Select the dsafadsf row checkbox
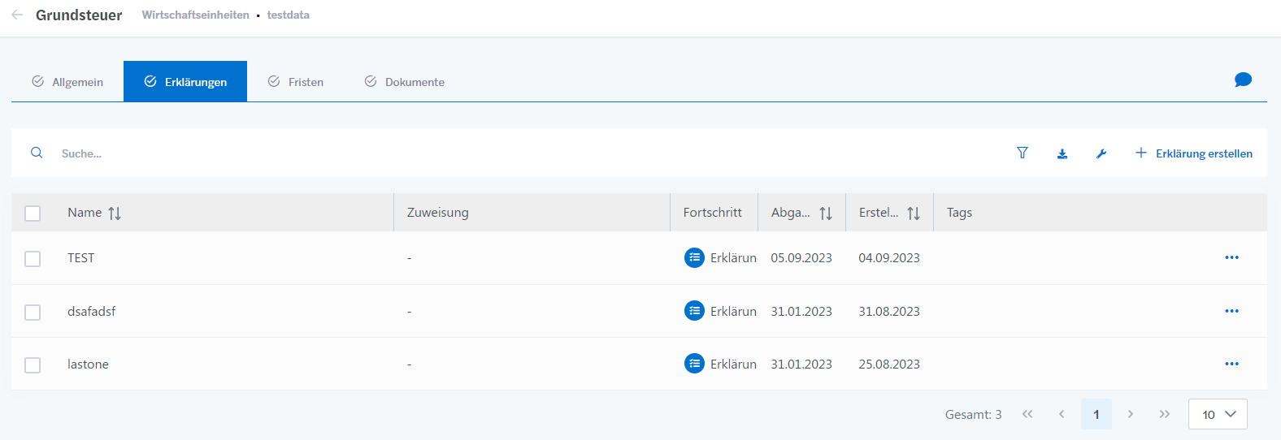Viewport: 1281px width, 440px height. (x=33, y=312)
